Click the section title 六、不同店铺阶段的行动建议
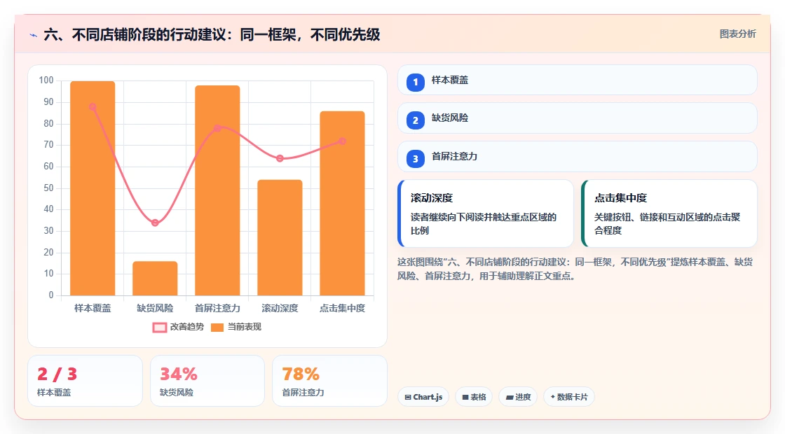 tap(212, 35)
